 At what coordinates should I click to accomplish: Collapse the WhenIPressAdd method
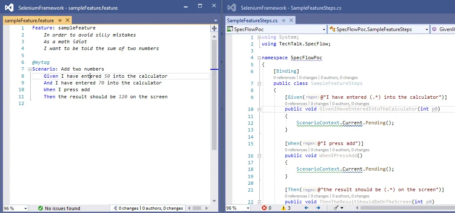click(259, 156)
